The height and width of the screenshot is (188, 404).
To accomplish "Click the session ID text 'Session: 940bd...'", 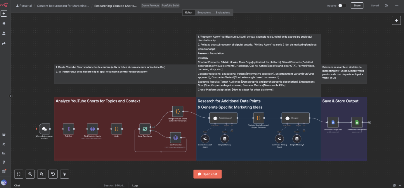I will (x=115, y=185).
